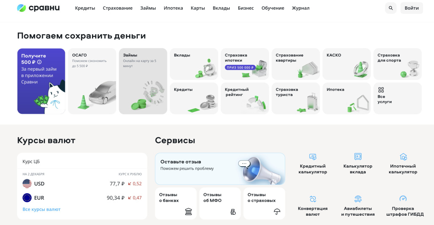Click the Авиабилеты и путешествия umbrella icon
The image size is (434, 225).
point(358,199)
